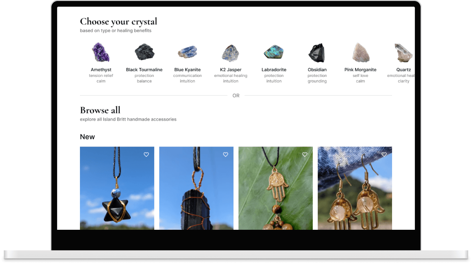Click the Black Tourmaline name link
Viewport: 472px width, 263px height.
(x=144, y=70)
